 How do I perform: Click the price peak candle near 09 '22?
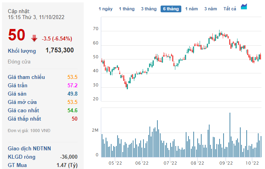(220, 33)
